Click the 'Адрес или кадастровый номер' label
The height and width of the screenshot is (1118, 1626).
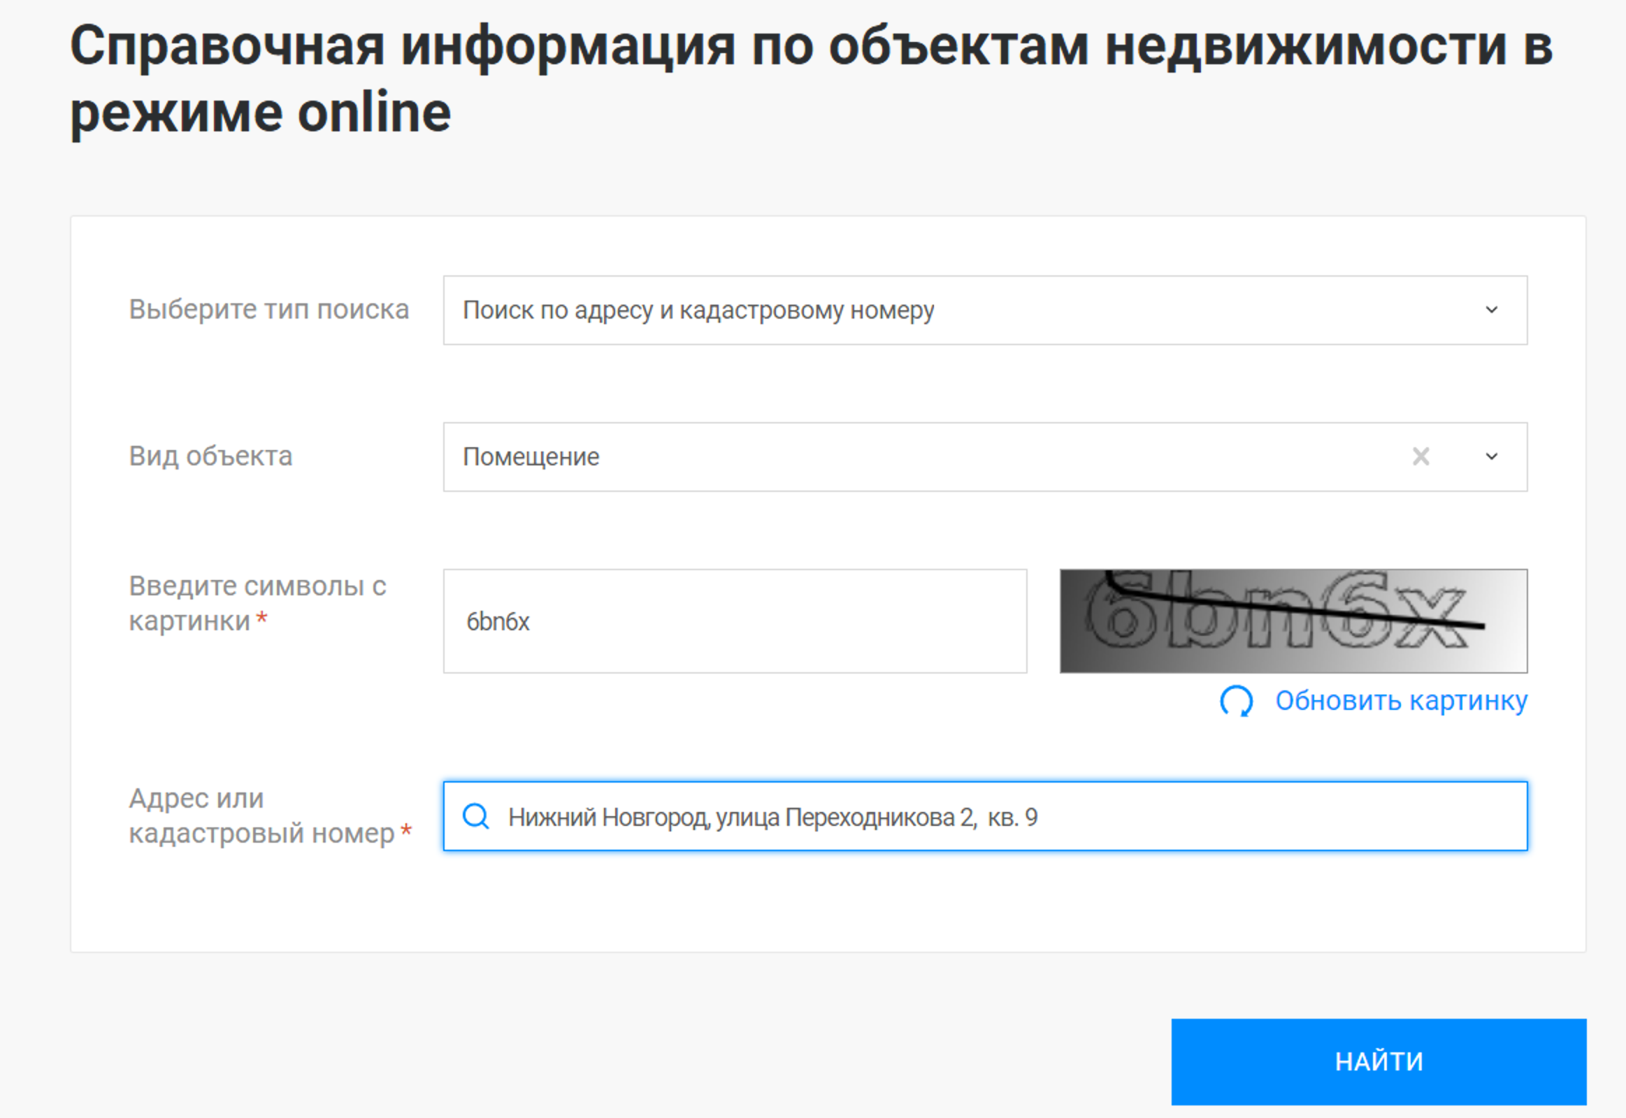pos(270,815)
